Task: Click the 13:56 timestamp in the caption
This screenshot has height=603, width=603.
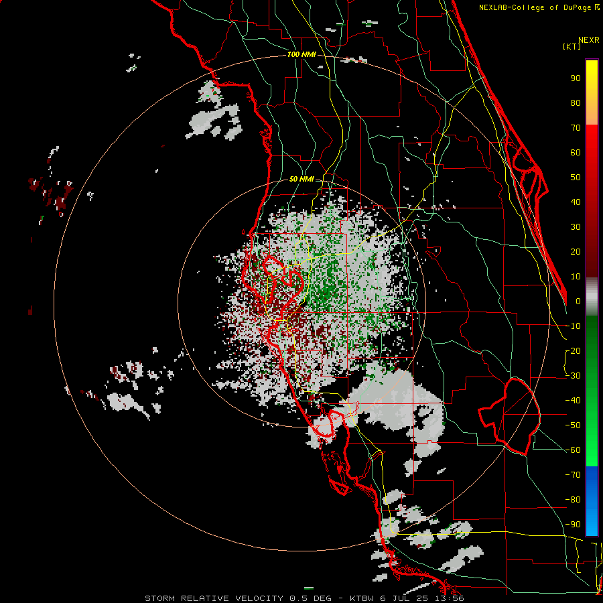Action: 449,598
